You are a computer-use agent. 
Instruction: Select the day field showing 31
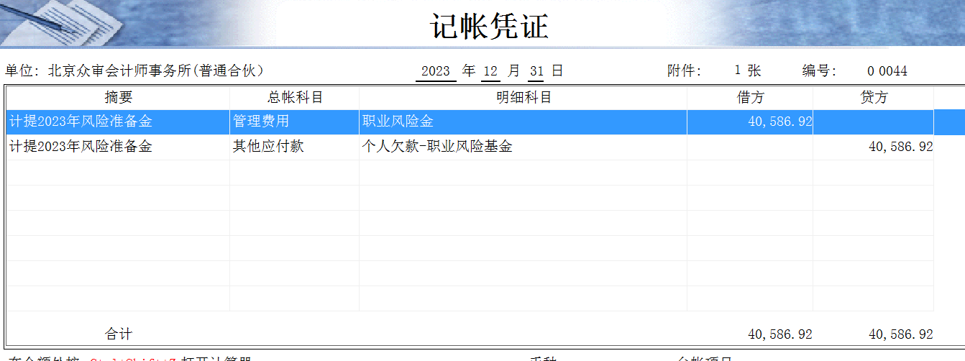536,71
